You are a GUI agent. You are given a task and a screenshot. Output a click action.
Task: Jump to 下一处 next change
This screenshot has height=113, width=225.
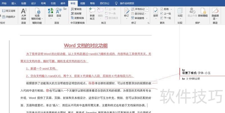pyautogui.click(x=166, y=18)
